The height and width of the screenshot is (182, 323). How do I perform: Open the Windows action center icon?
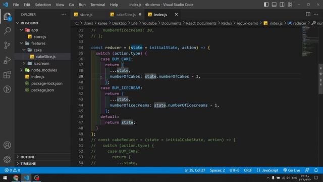pos(316,177)
